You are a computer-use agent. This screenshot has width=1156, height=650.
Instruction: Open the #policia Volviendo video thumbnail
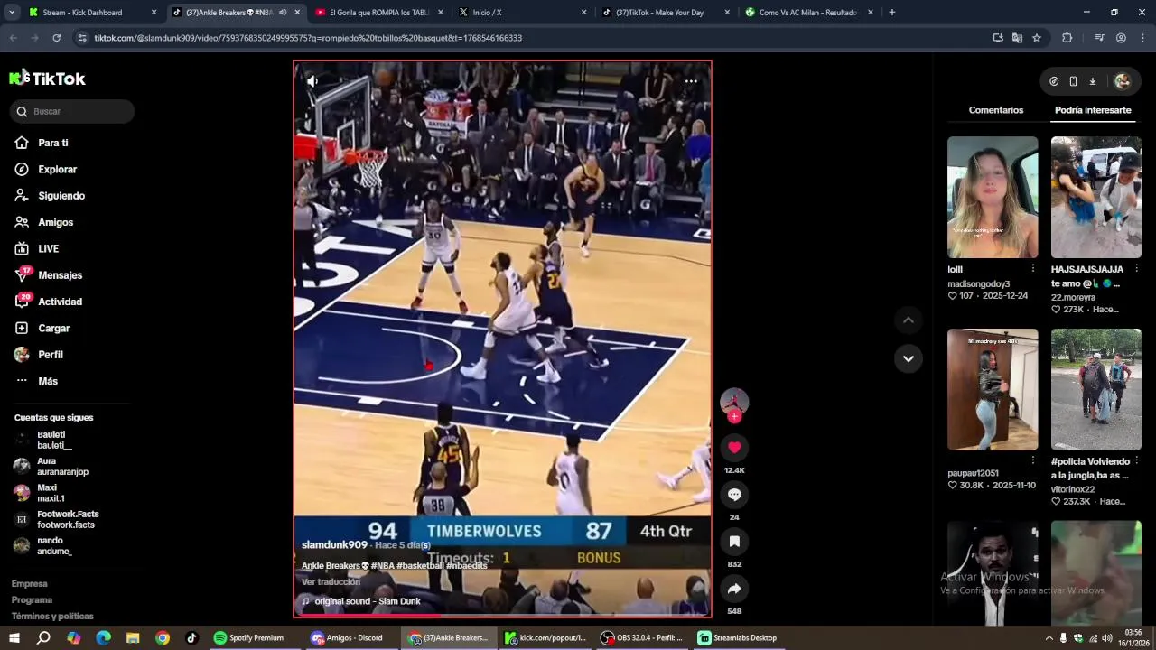coord(1096,389)
